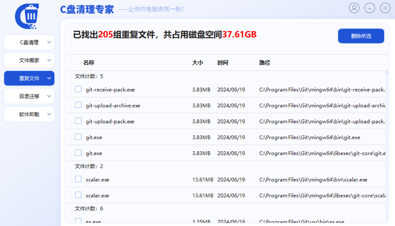
Task: Go to the 软件卸载 sidebar section
Action: 29,114
